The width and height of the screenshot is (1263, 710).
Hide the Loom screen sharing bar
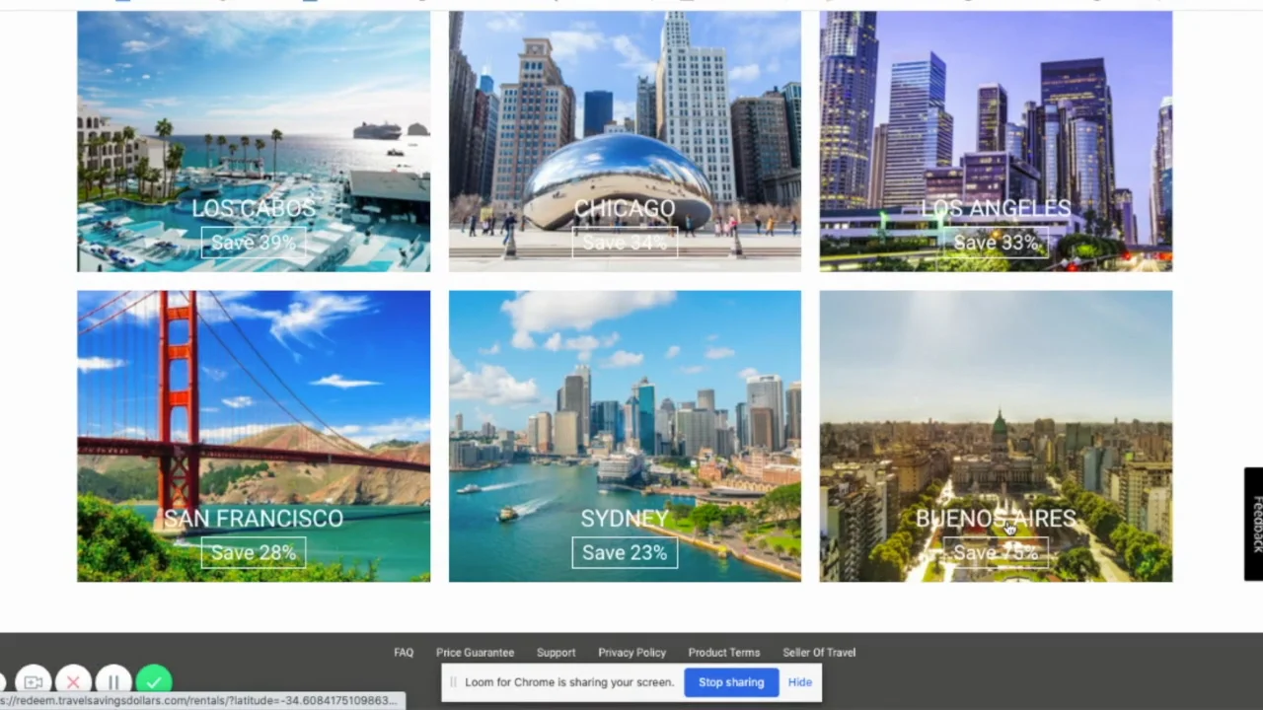click(x=799, y=682)
